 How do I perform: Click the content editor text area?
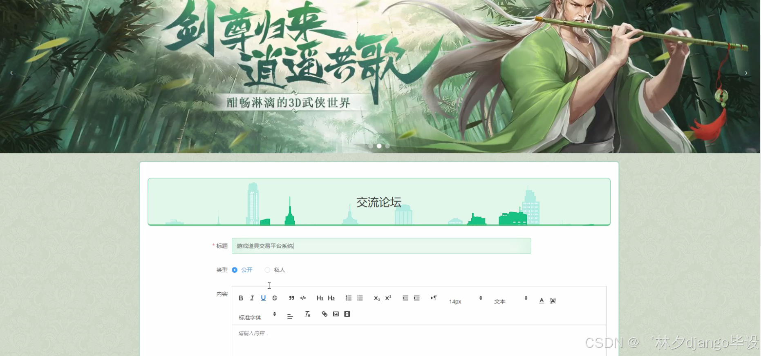[419, 340]
